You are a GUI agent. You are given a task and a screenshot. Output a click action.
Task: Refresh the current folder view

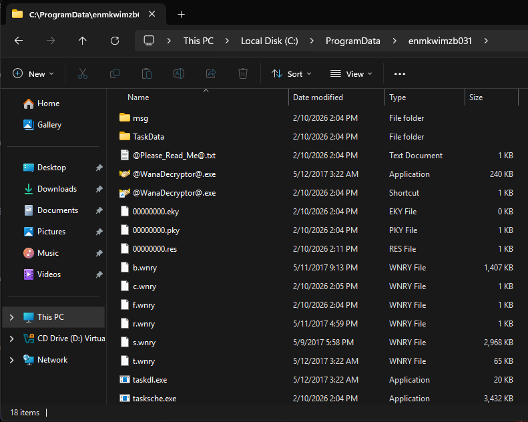point(115,41)
